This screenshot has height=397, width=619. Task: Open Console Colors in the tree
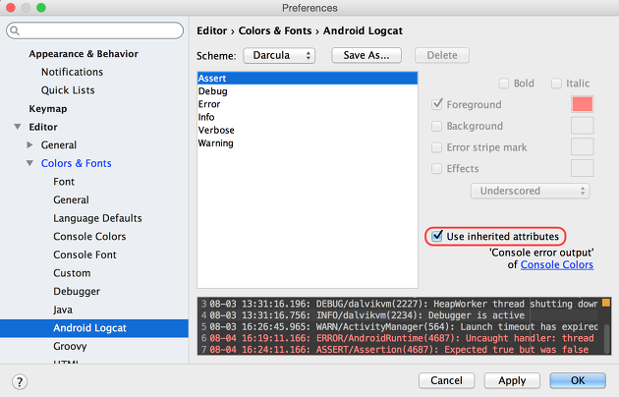point(89,237)
